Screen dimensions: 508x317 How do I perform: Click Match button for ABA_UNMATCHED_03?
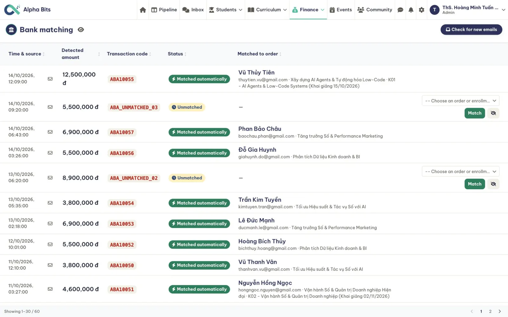[475, 113]
